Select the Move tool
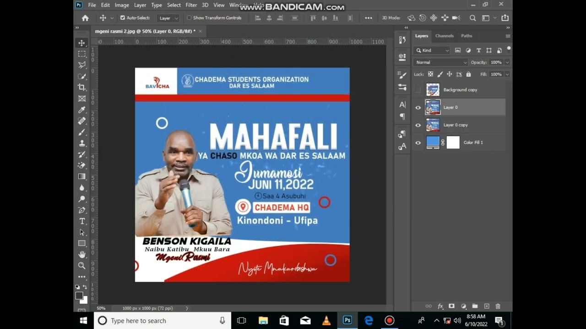This screenshot has height=329, width=586. pyautogui.click(x=82, y=43)
